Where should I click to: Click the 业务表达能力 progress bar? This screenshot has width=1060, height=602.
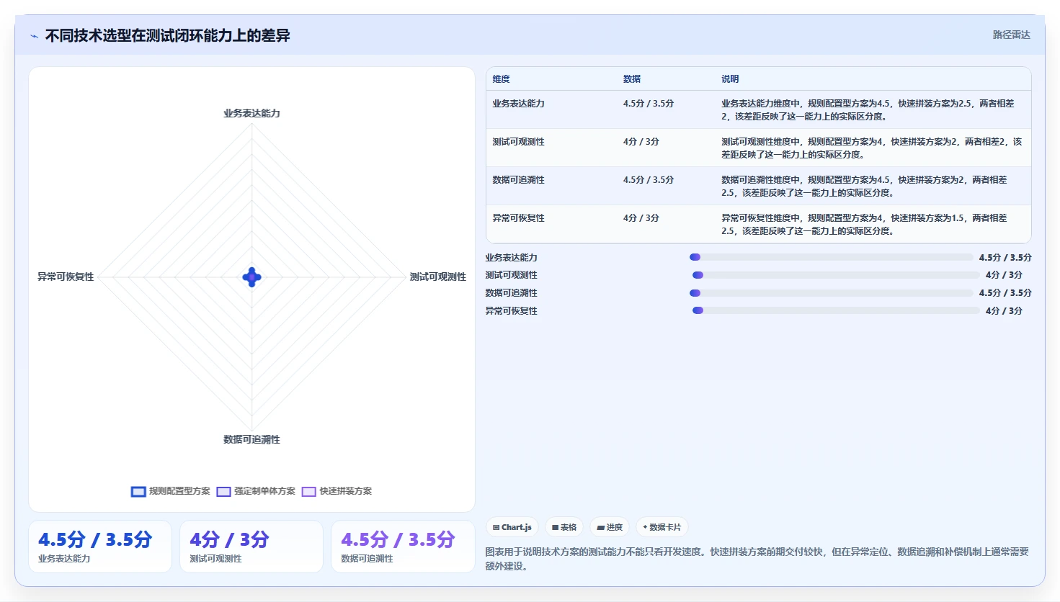pos(831,257)
